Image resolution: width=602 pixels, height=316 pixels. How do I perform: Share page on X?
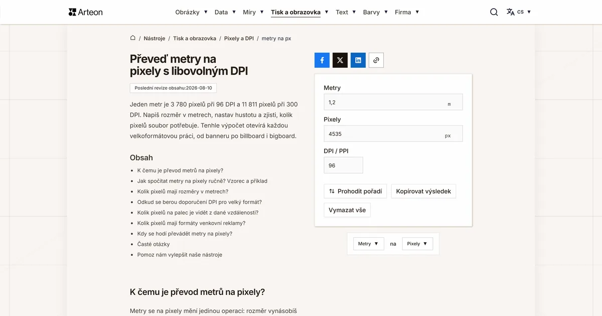click(x=340, y=60)
